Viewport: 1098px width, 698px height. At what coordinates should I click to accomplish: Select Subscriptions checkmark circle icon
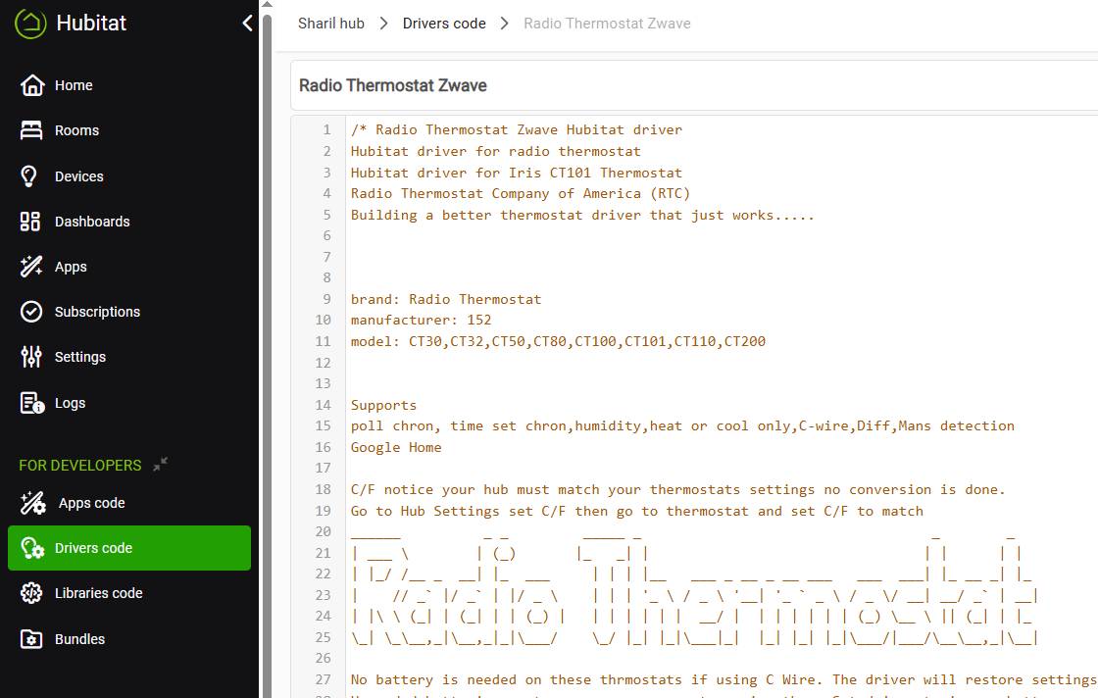(x=30, y=312)
